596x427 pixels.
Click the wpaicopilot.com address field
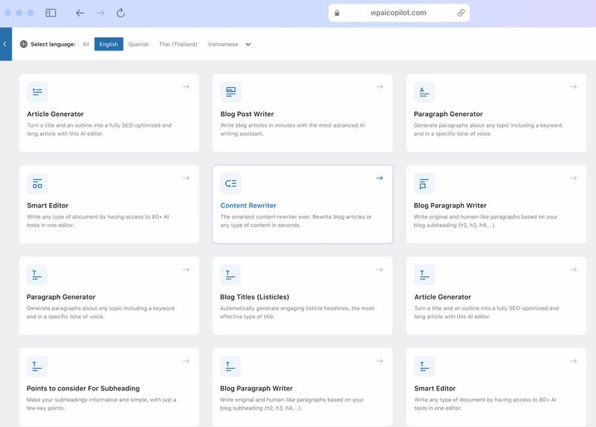398,13
